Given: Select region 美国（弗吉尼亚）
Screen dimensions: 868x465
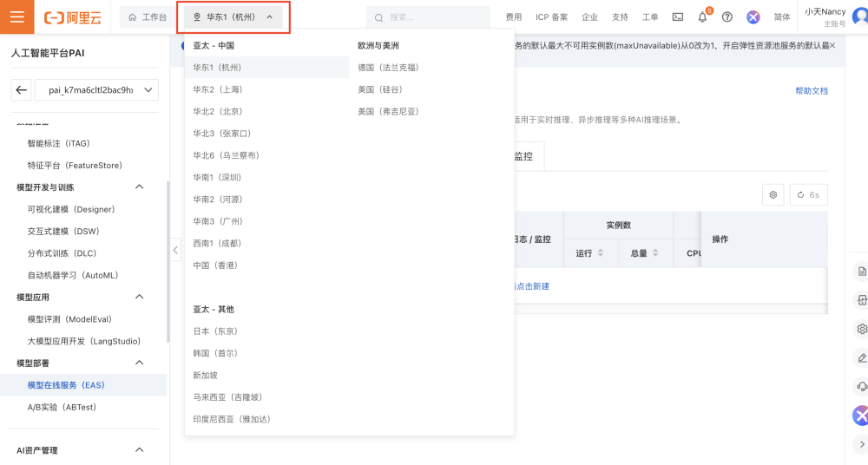Looking at the screenshot, I should (388, 111).
